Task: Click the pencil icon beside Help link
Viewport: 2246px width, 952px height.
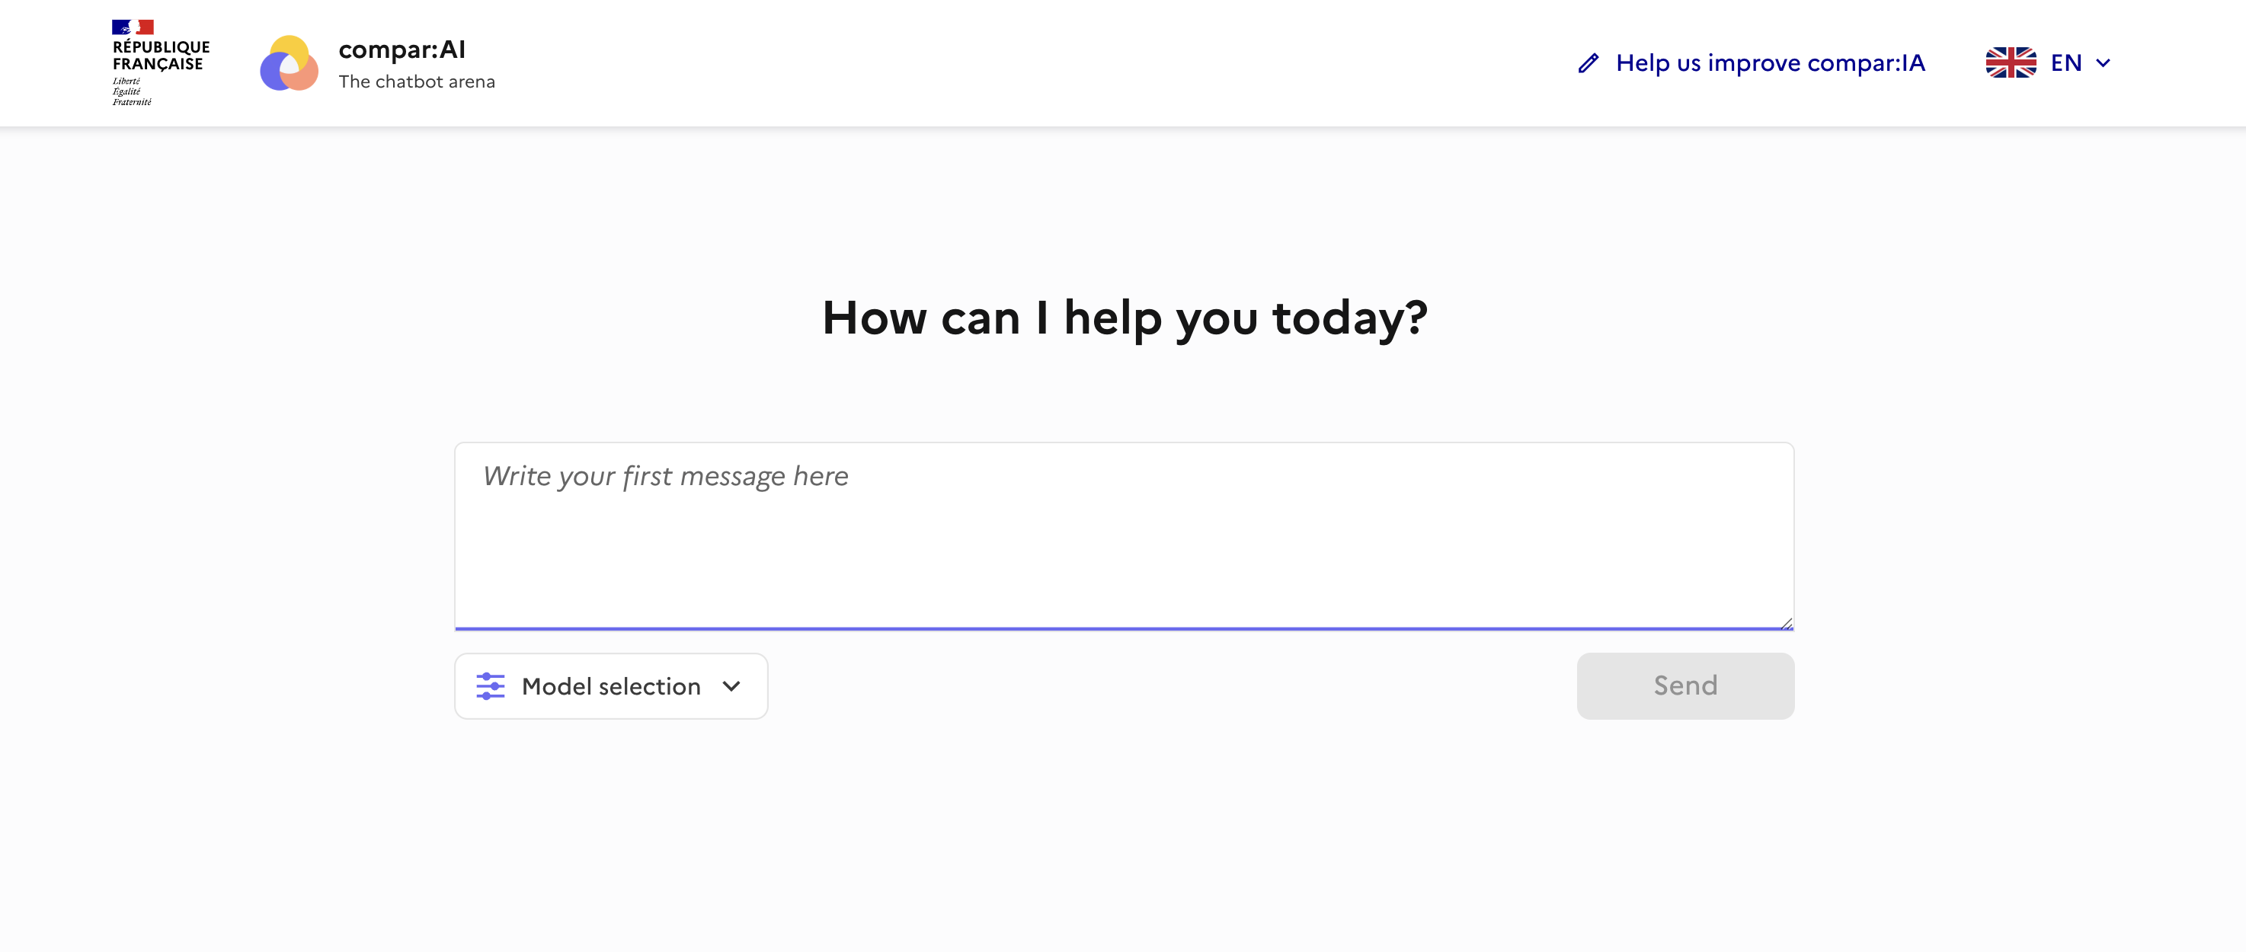Action: (x=1588, y=62)
